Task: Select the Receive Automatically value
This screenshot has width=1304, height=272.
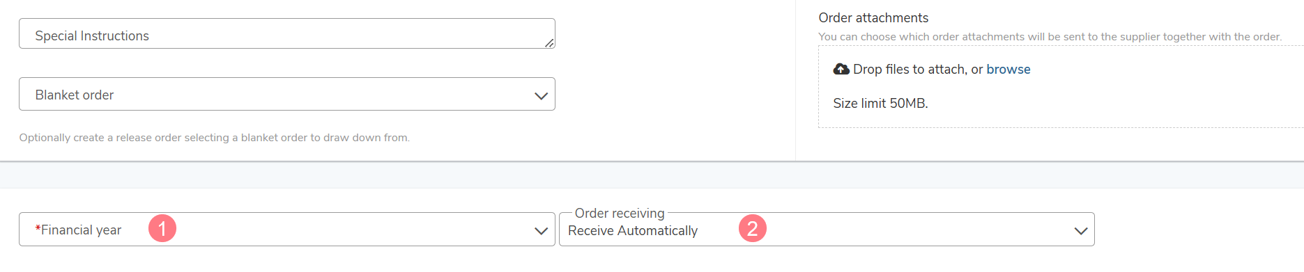Action: [633, 231]
